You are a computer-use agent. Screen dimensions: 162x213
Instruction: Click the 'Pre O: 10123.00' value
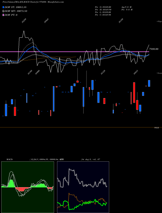point(103,7)
